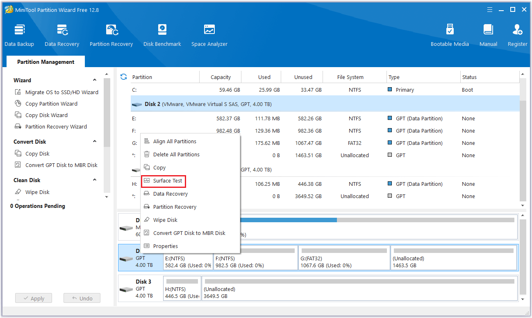Select G:(FAT32) block in disk map
The height and width of the screenshot is (318, 532).
[x=344, y=258]
